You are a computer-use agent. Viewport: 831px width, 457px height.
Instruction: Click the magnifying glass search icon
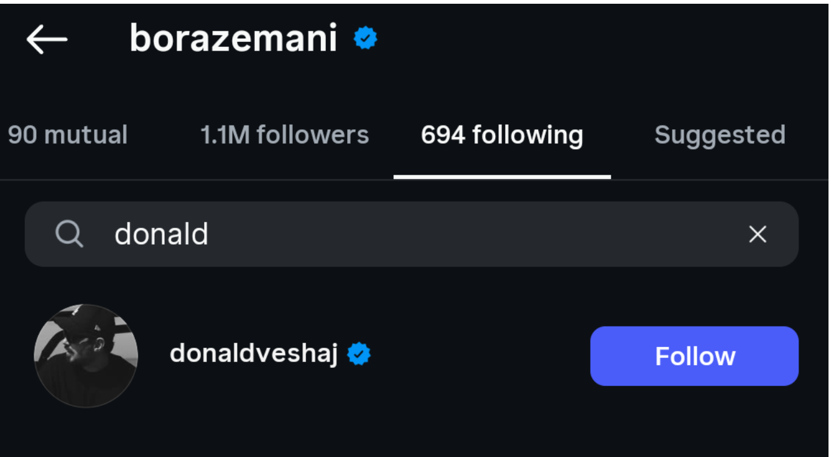click(69, 235)
